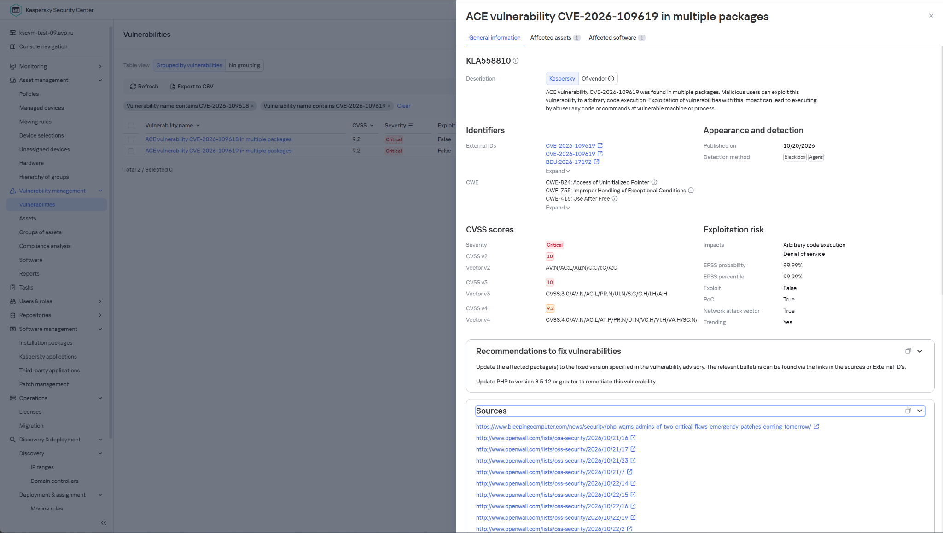Click the Kaspersky Security Center logo
The height and width of the screenshot is (533, 943).
[x=16, y=10]
